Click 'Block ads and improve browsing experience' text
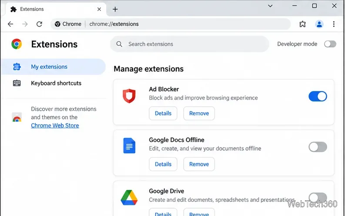The width and height of the screenshot is (345, 216). click(x=203, y=98)
